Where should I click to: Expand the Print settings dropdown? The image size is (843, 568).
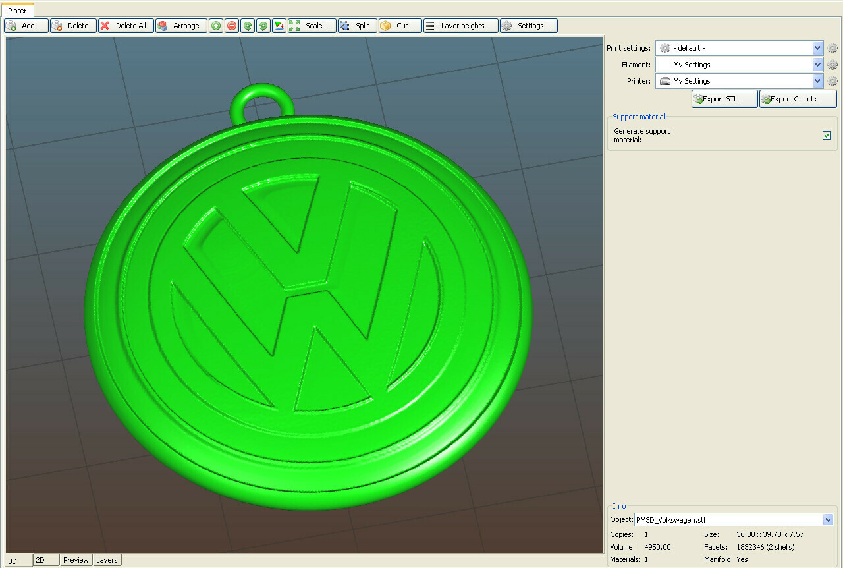tap(817, 48)
